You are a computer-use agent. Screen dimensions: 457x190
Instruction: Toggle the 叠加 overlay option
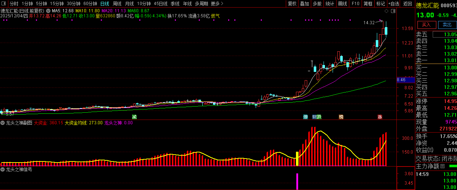click(304, 4)
